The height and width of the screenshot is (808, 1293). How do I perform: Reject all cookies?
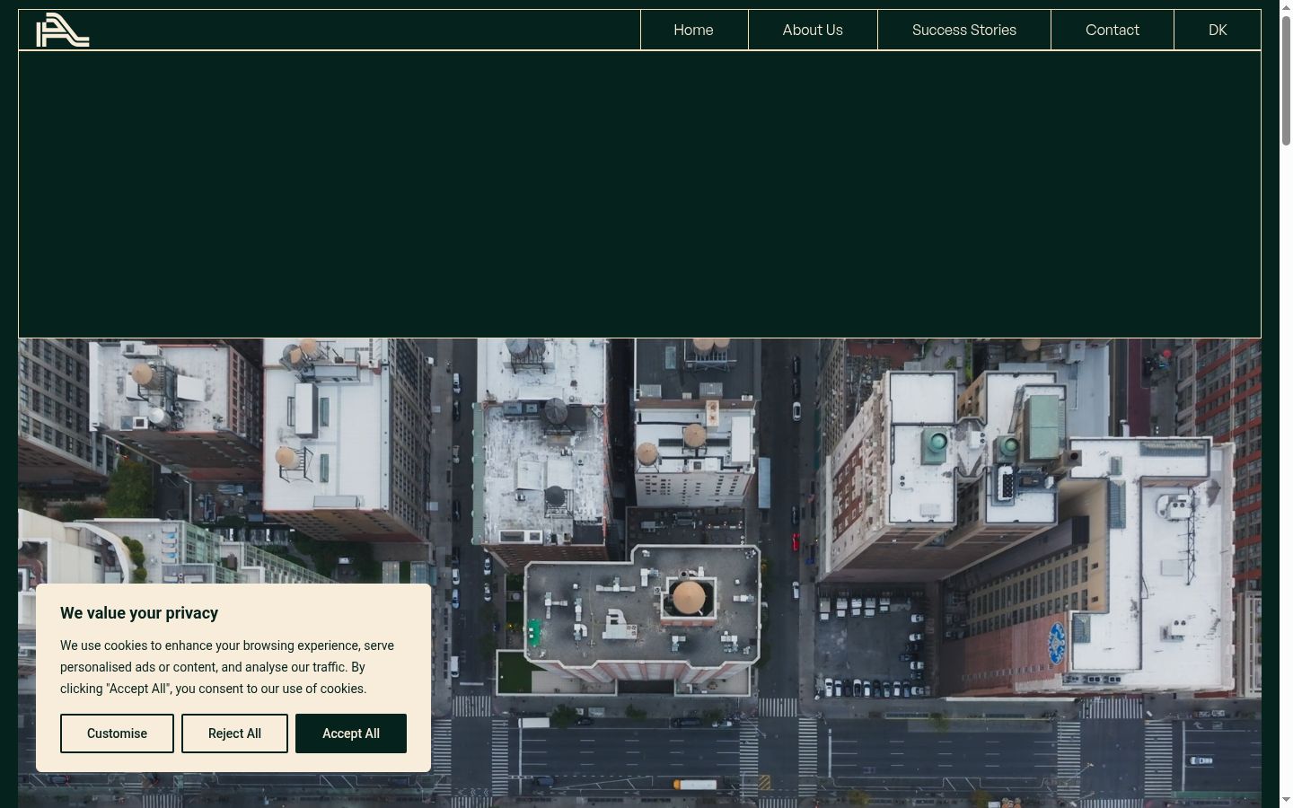(234, 733)
